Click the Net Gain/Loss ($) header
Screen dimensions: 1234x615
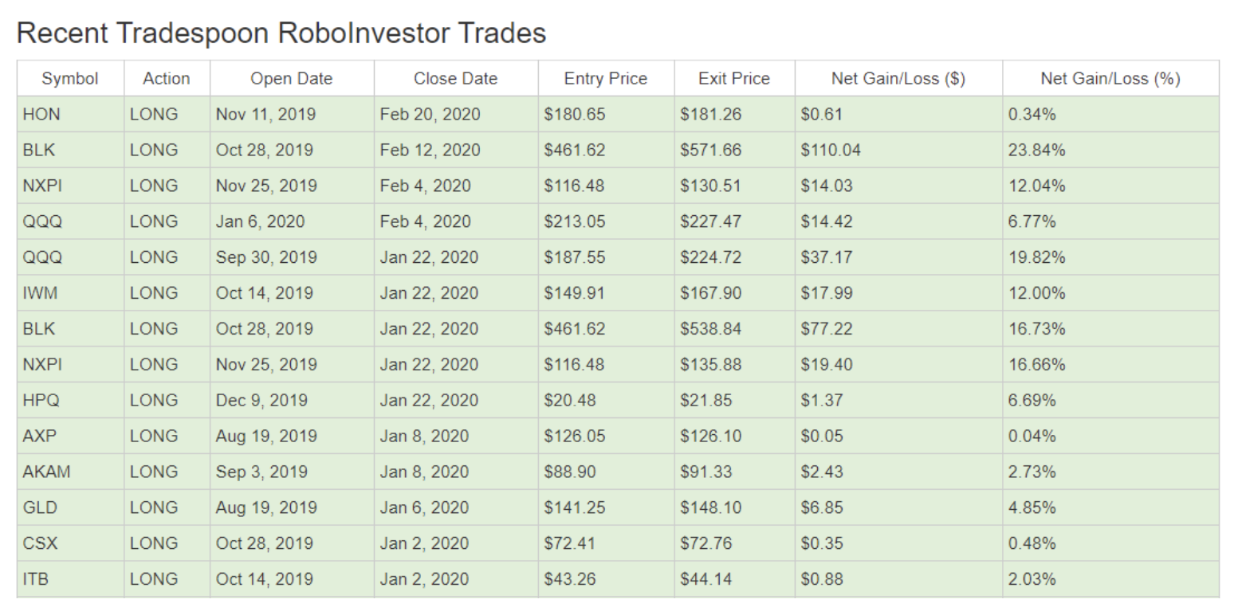[x=898, y=79]
